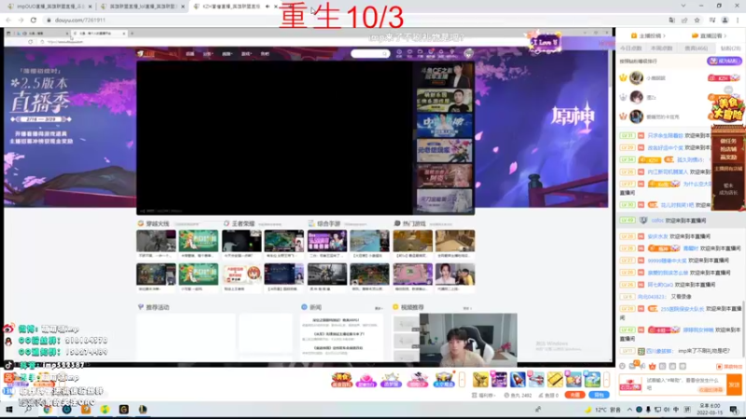Open the taskbar clock showing 2022-03-15
The width and height of the screenshot is (746, 419).
pos(710,409)
